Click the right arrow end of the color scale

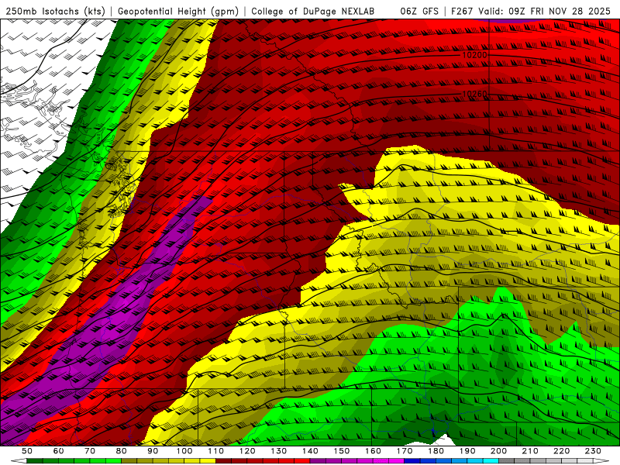point(601,460)
